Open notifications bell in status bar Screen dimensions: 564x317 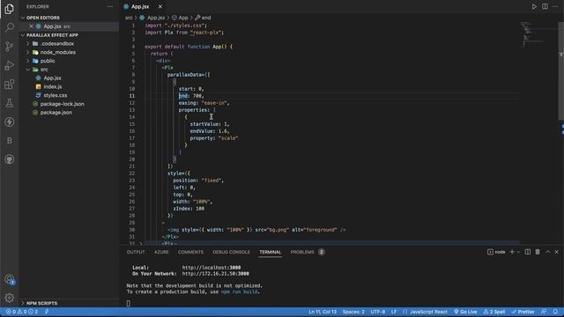(x=555, y=312)
